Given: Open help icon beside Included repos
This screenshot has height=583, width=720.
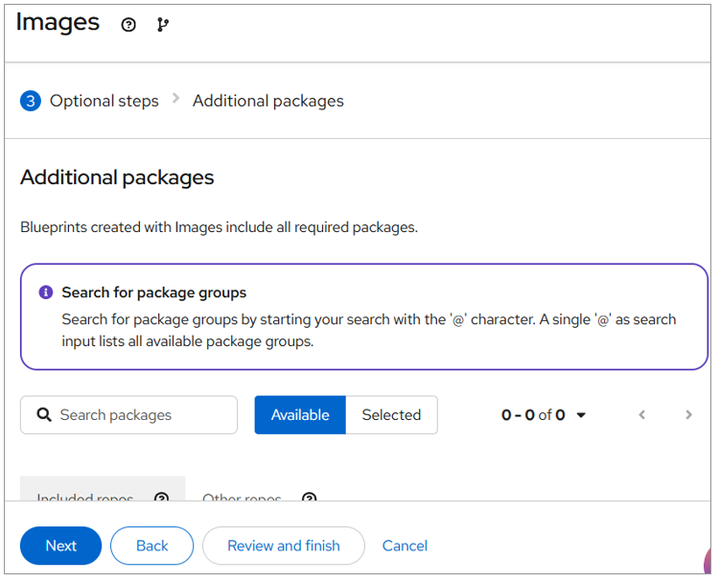Looking at the screenshot, I should tap(161, 498).
